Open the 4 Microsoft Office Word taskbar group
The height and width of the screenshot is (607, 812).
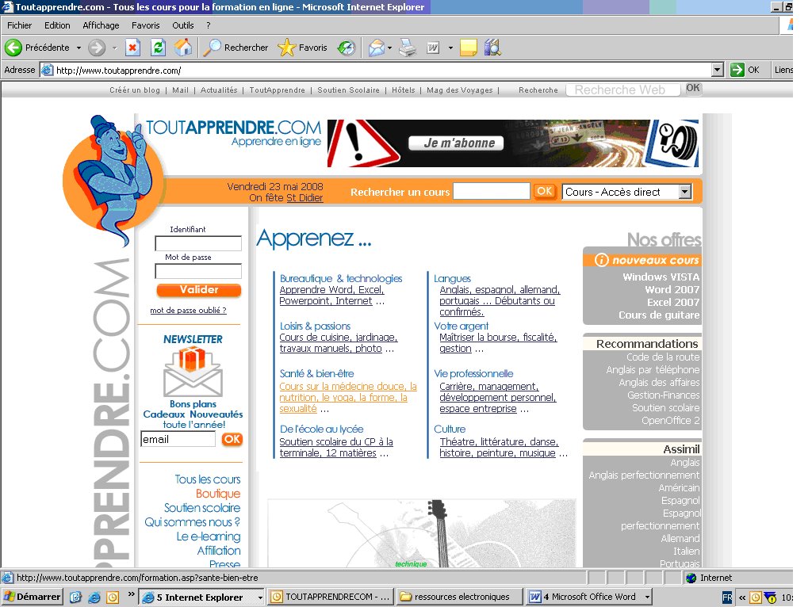coord(588,597)
